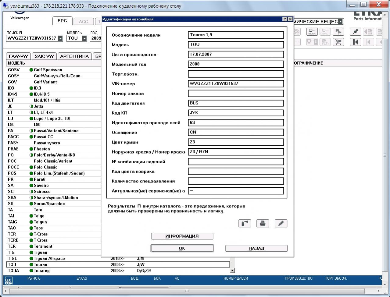Select the Passat CC model row

point(54,137)
